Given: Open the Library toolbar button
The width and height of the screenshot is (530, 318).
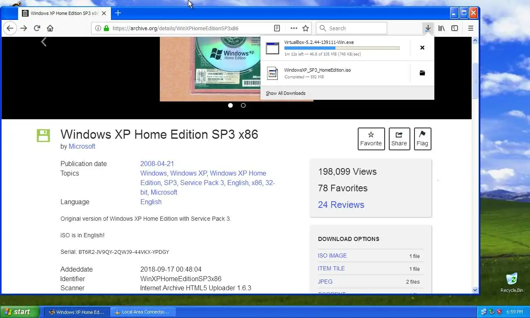Looking at the screenshot, I should coord(441,28).
